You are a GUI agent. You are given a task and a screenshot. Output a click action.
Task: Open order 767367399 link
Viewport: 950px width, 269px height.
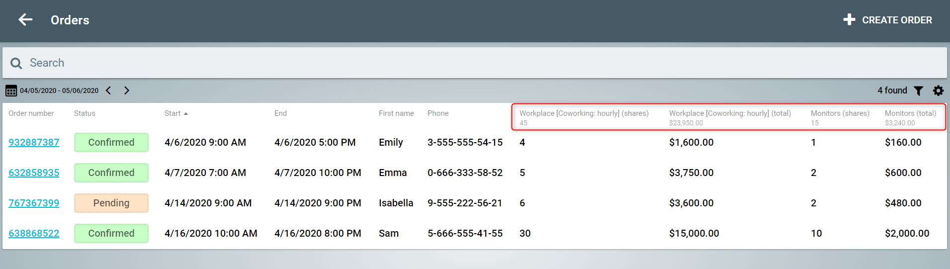tap(34, 203)
